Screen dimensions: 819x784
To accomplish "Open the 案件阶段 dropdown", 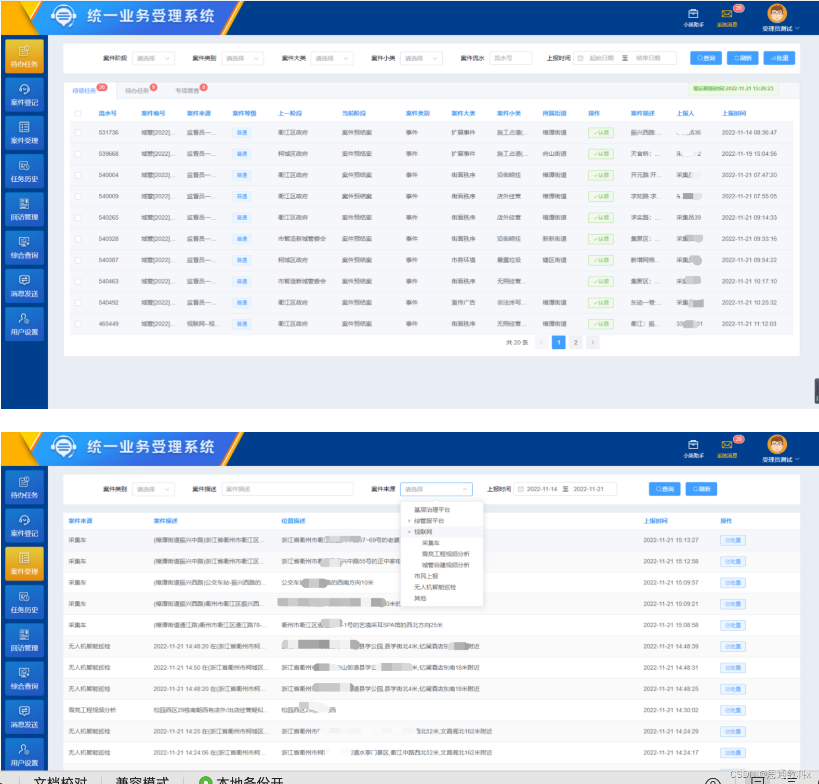I will pos(153,58).
